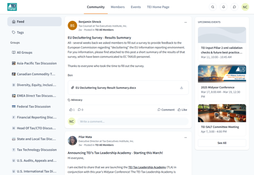Open the TEI Home Page tab
The image size is (254, 175).
click(x=158, y=7)
